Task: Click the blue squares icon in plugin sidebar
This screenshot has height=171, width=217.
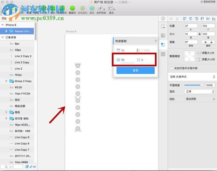Action: tap(163, 45)
